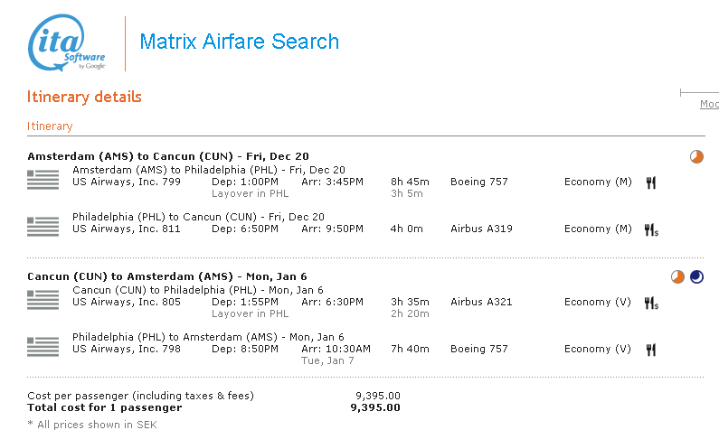Click the orange pie icon on Cancun to Amsterdam
Screen dimensions: 719x430
click(x=677, y=276)
